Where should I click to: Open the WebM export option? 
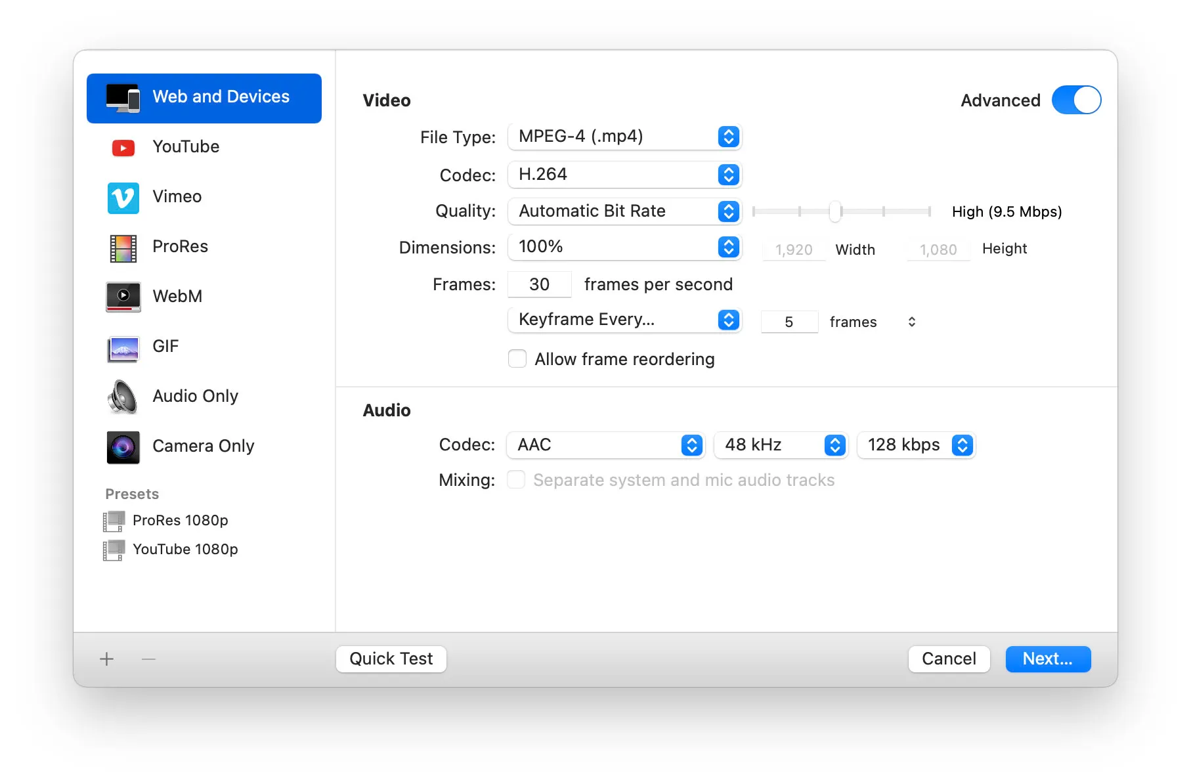pos(123,297)
